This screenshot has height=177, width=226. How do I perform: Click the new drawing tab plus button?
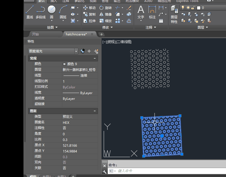click(x=101, y=34)
